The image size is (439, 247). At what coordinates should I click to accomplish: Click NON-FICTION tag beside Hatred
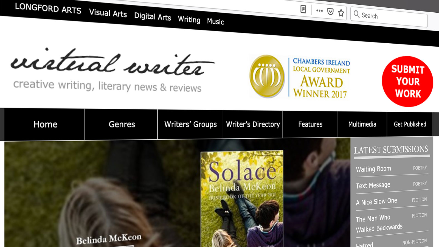tap(414, 242)
